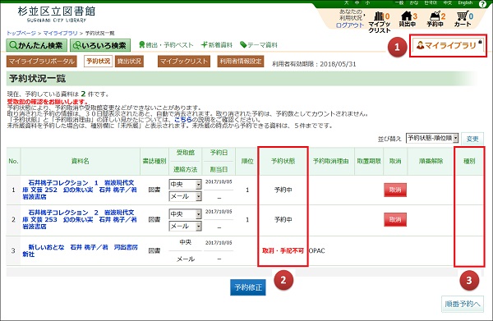Open the マイライブラリ tab
The height and width of the screenshot is (321, 493).
tap(448, 45)
